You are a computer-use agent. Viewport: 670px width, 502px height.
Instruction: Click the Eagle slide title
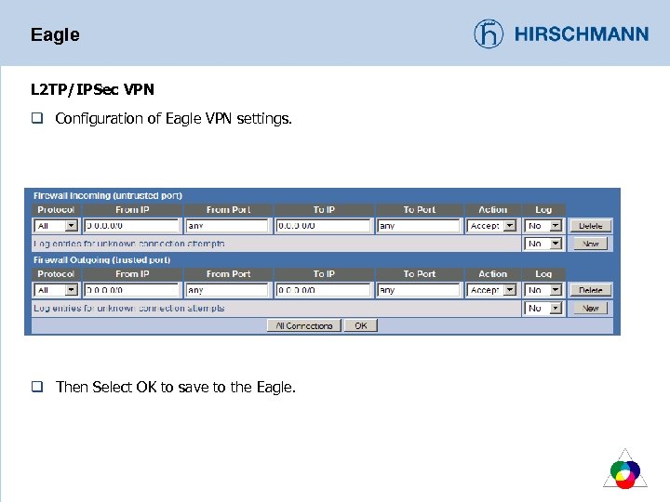(55, 34)
